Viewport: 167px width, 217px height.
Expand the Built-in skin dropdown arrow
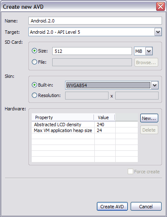click(x=155, y=85)
